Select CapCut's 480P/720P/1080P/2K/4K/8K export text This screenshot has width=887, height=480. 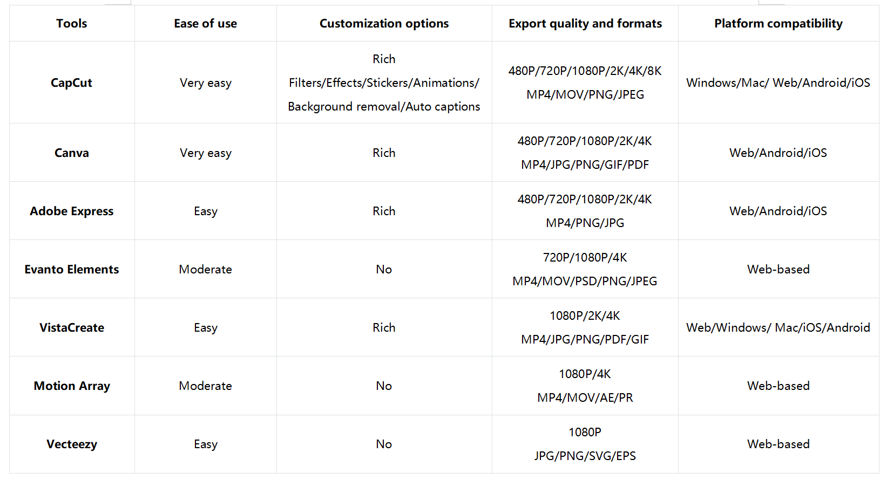585,71
